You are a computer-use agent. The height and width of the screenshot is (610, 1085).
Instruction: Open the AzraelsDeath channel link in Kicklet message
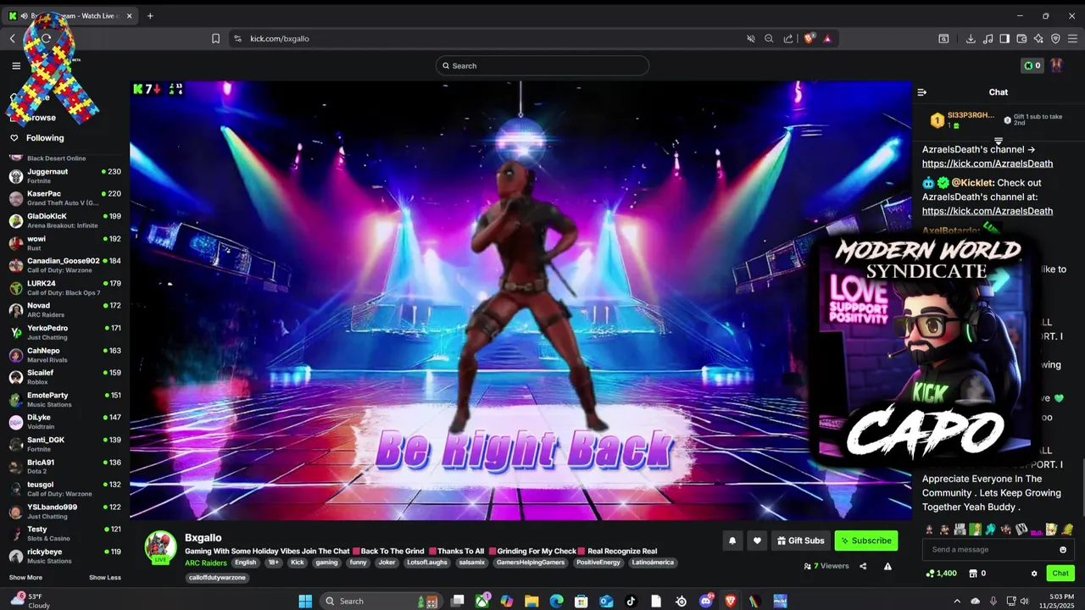(988, 211)
